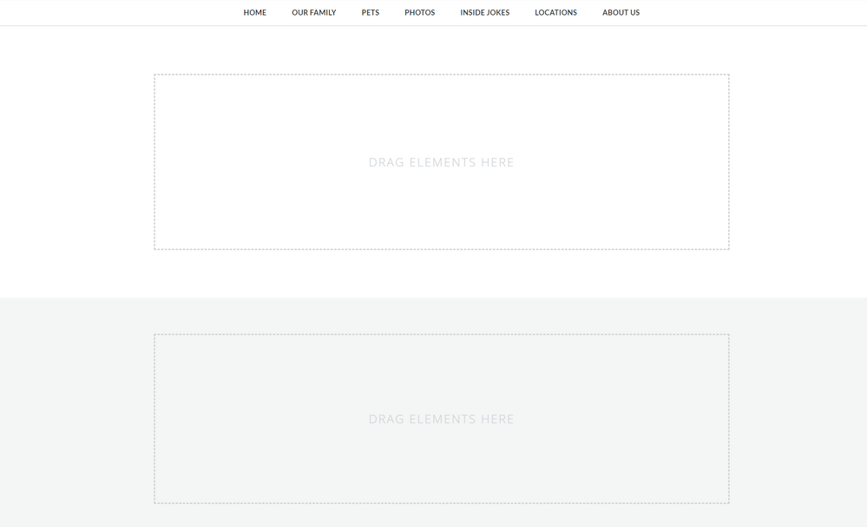Click white section background left of drop zone

[x=76, y=162]
